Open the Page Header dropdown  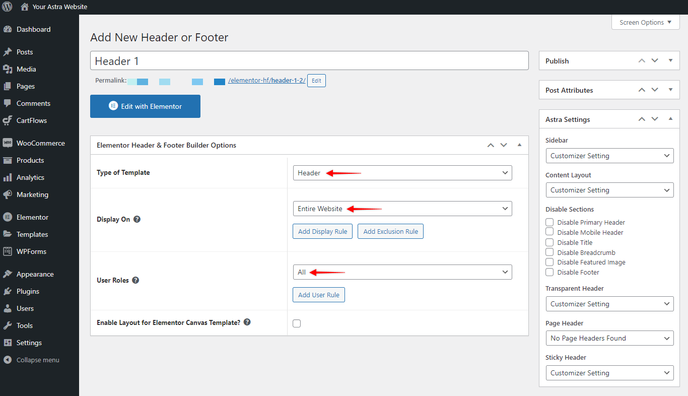tap(610, 338)
